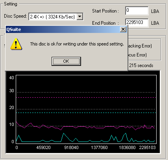This screenshot has height=160, width=168.
Task: Open the Disc Speed dropdown arrow
Action: 79,16
